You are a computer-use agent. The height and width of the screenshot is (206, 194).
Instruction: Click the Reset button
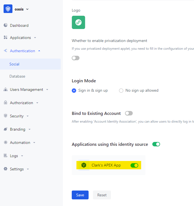pyautogui.click(x=102, y=195)
